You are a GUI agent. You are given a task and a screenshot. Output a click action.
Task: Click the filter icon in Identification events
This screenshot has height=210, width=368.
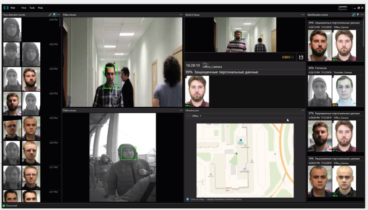(x=358, y=15)
